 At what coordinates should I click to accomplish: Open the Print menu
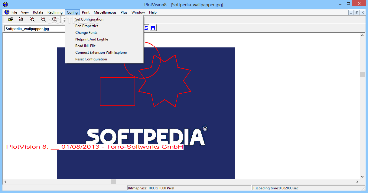86,12
